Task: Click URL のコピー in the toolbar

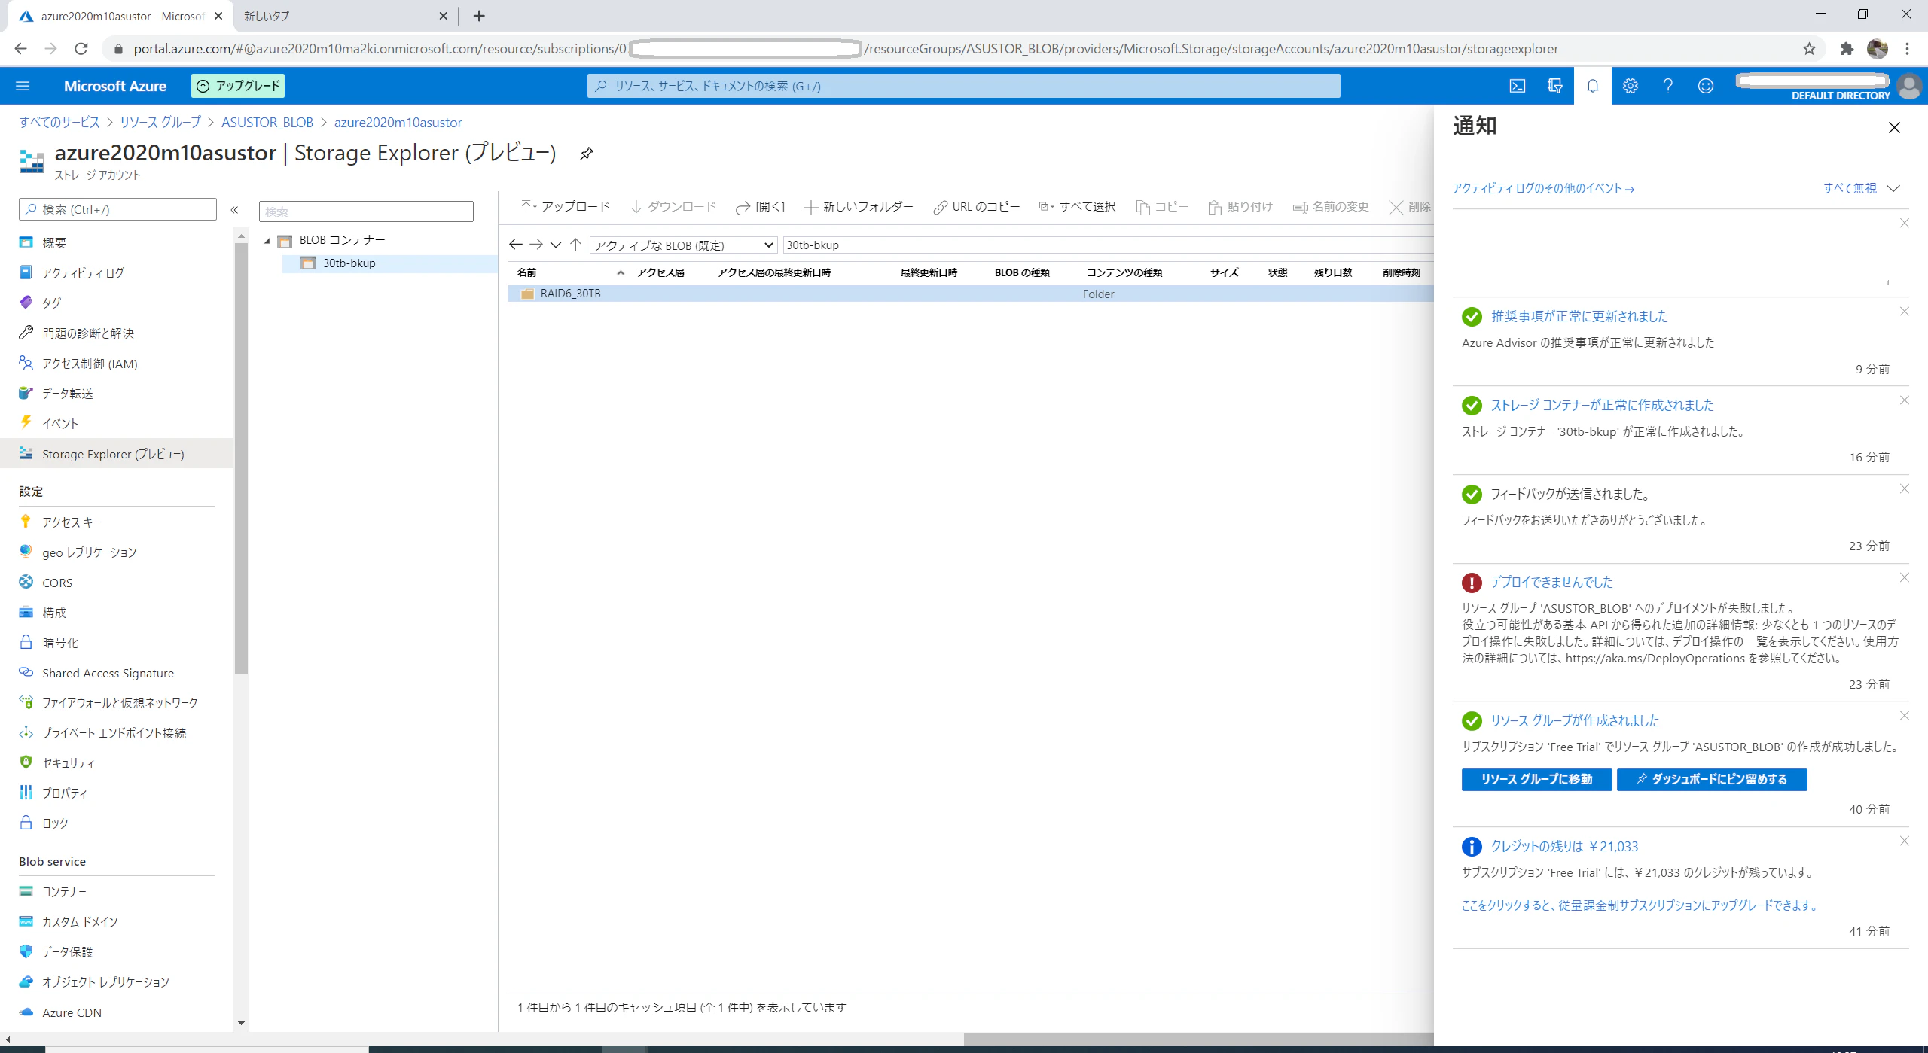Action: tap(977, 207)
